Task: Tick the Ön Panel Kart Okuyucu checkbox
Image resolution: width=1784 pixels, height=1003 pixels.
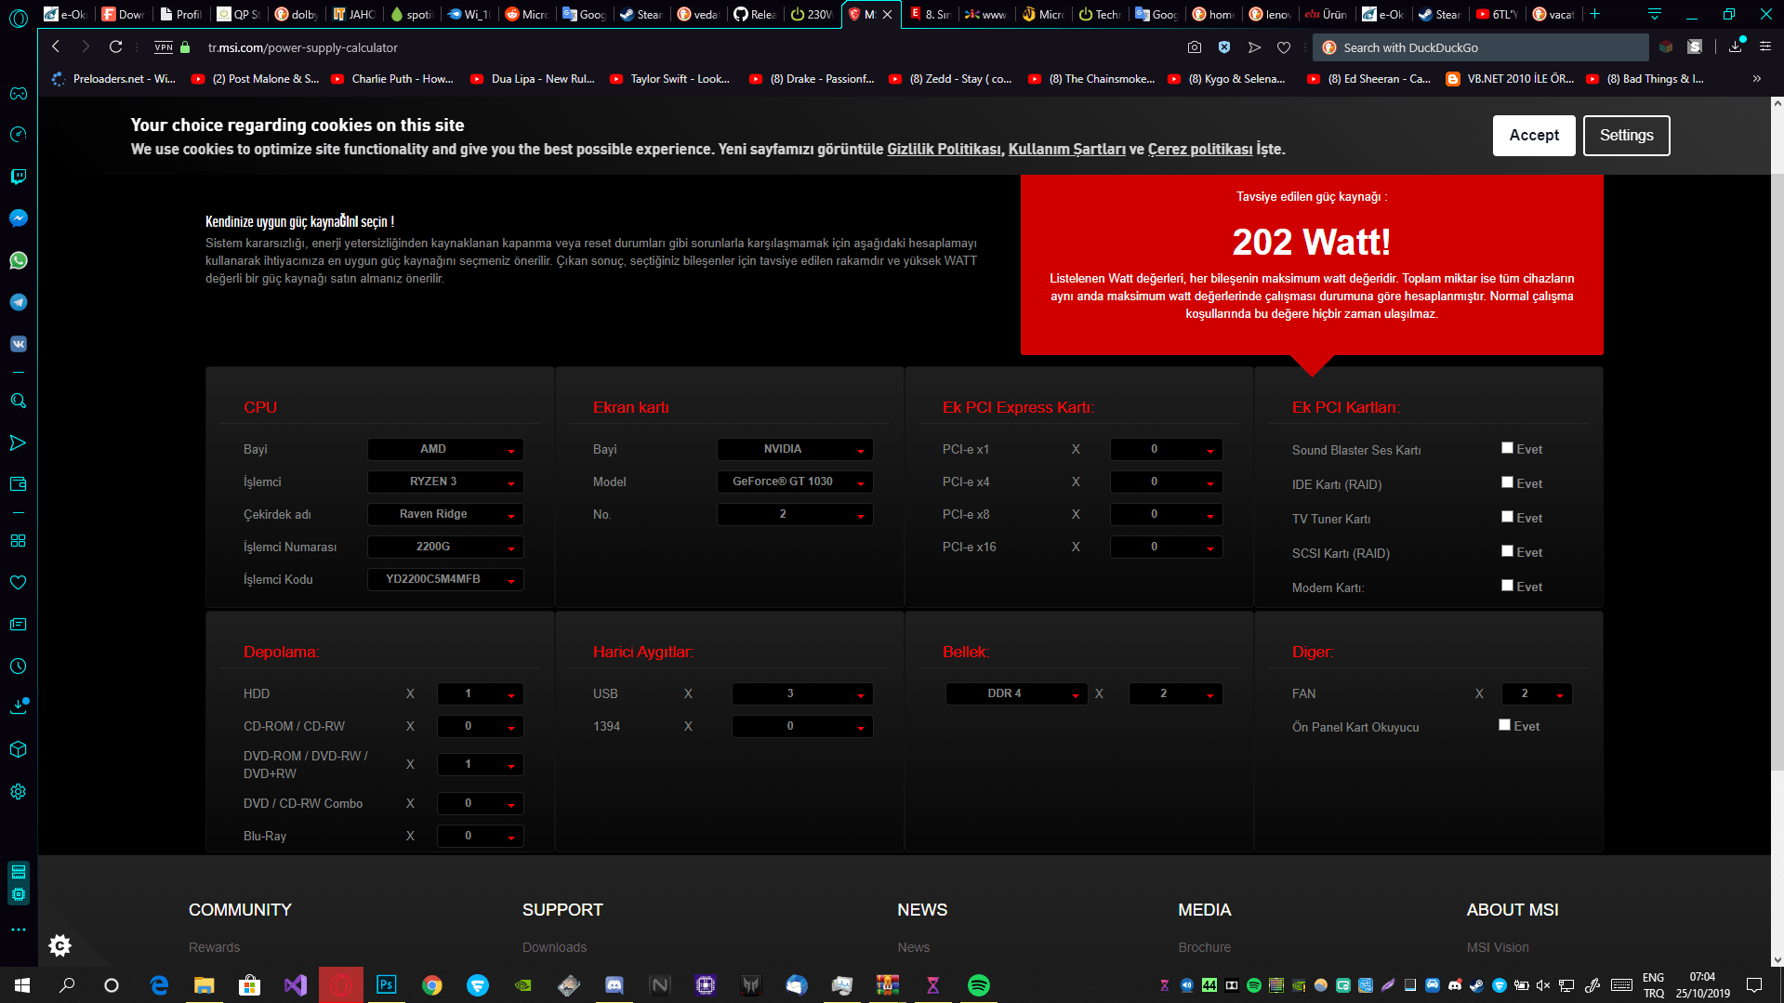Action: [x=1504, y=725]
